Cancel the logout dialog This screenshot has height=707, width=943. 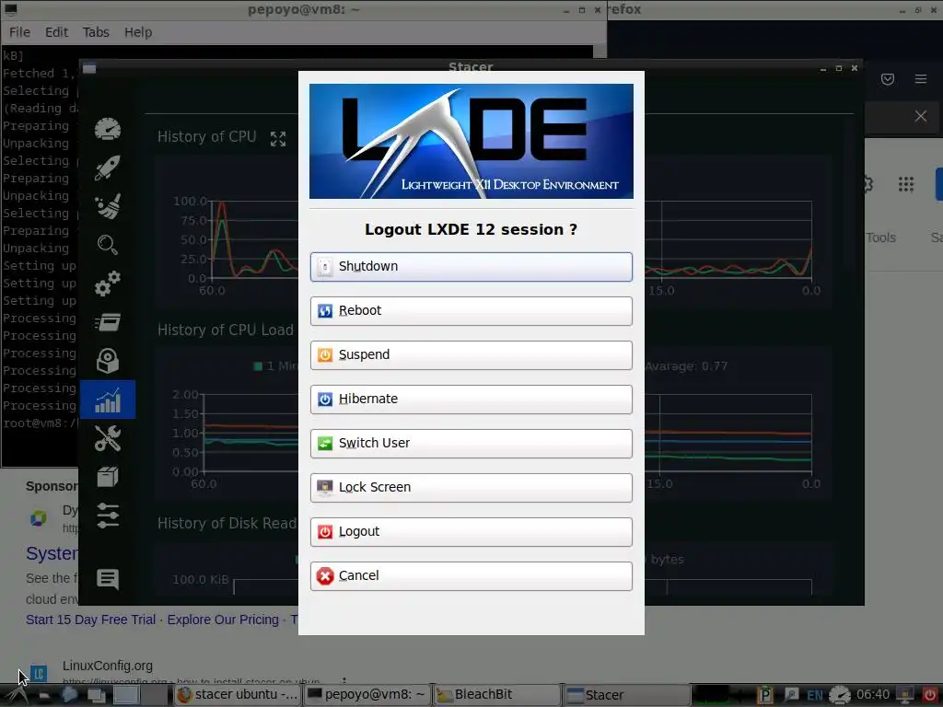click(x=471, y=576)
